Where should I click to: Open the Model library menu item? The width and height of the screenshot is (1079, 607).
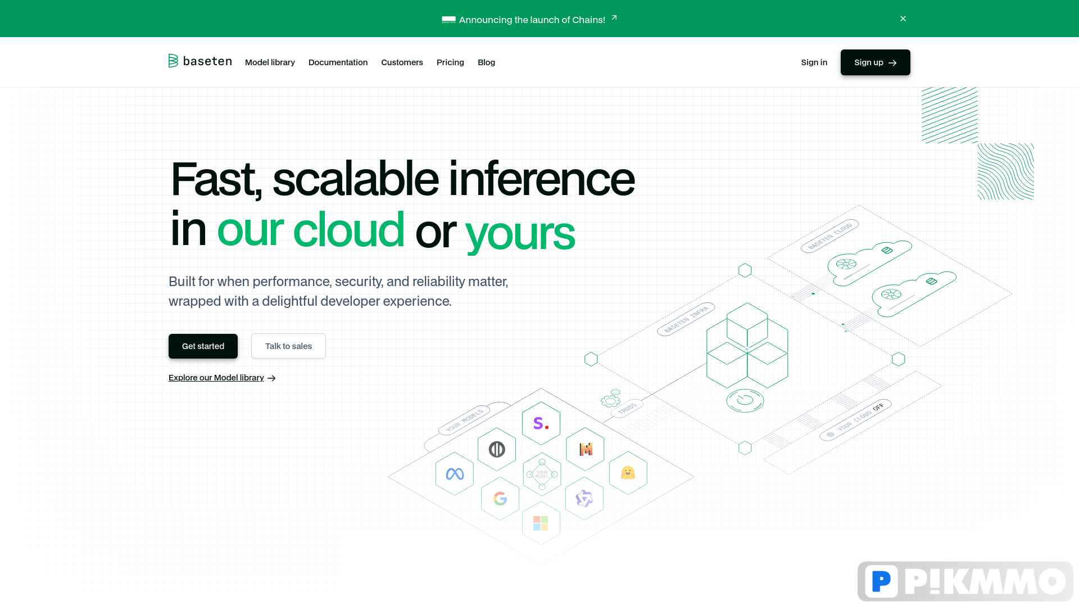(x=270, y=62)
